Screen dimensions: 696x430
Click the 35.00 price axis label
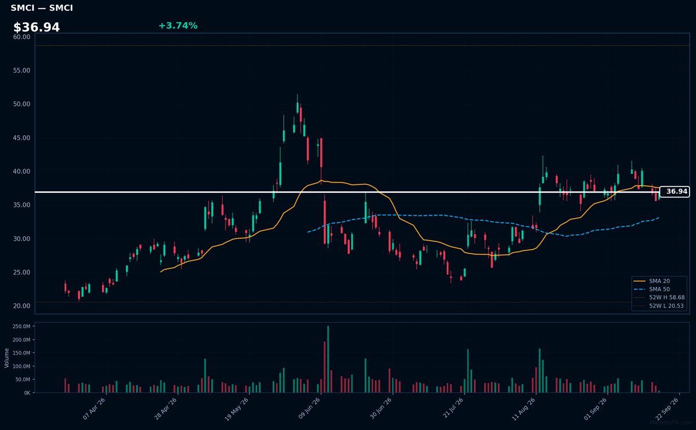point(22,205)
